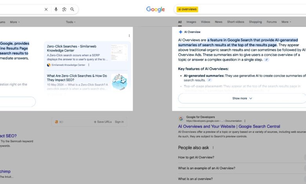
Task: Open Google Lens image search icon
Action: 64,9
